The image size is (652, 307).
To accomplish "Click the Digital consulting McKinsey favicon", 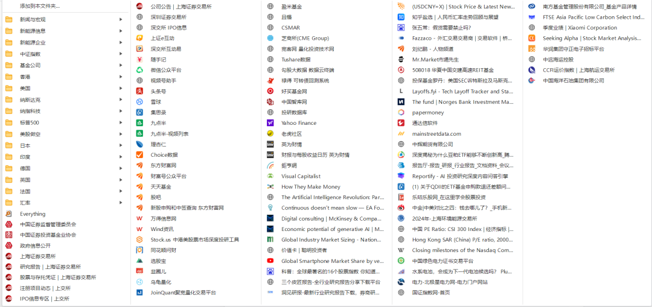I will (x=270, y=218).
